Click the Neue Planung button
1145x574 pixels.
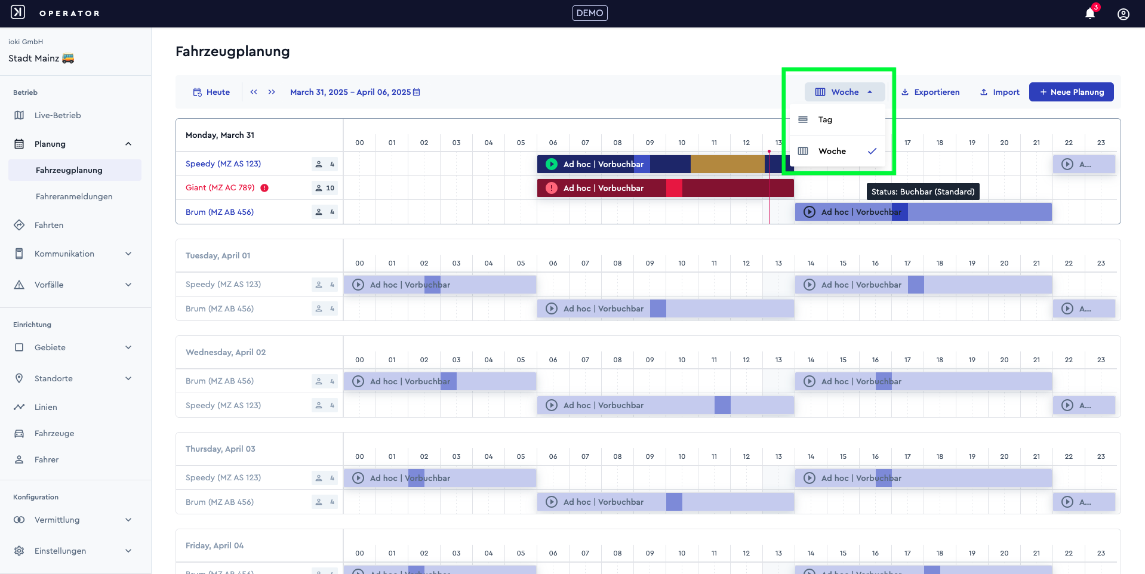pos(1072,92)
